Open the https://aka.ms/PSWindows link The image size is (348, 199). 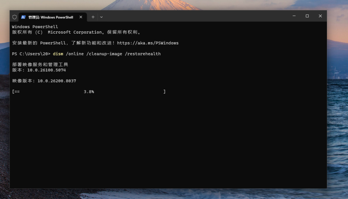[x=148, y=43]
